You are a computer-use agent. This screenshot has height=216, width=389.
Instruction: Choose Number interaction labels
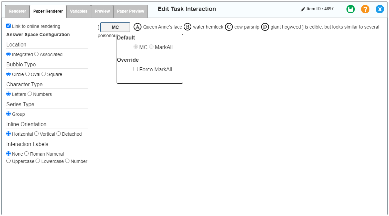[67, 161]
